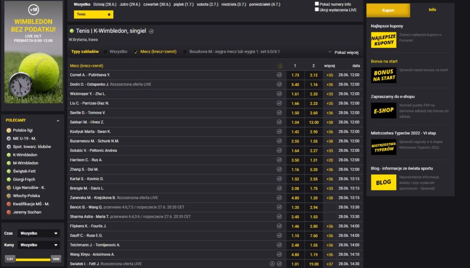Enable Ukryj wydarzenia LIVE checkbox
470x268 pixels.
click(x=316, y=9)
